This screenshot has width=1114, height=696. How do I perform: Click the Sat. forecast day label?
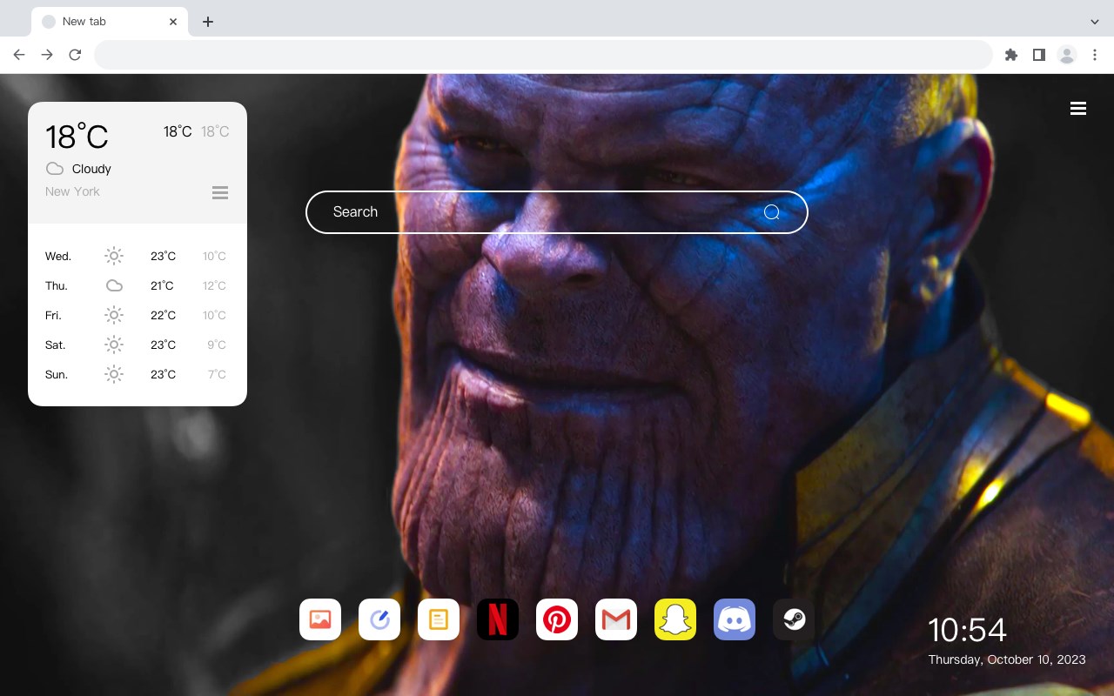coord(56,345)
